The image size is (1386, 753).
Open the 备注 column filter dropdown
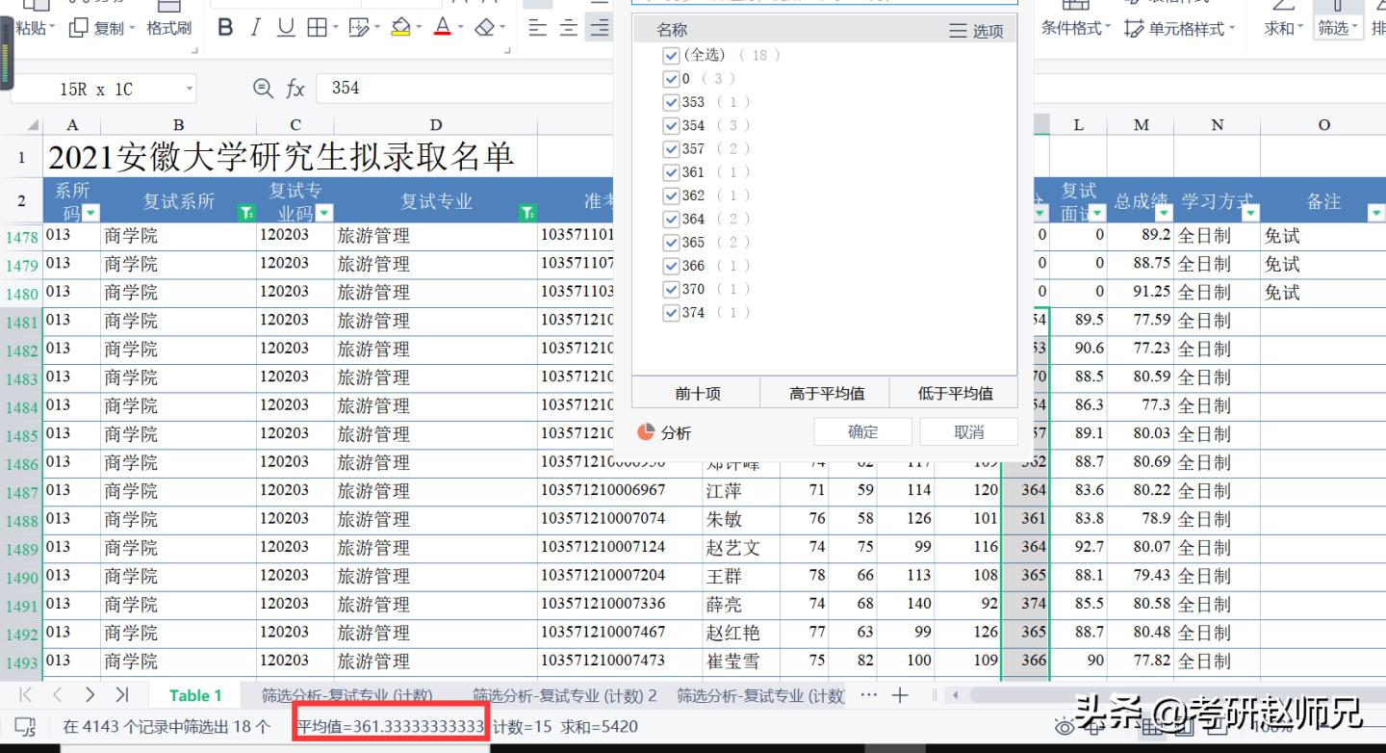[x=1374, y=213]
